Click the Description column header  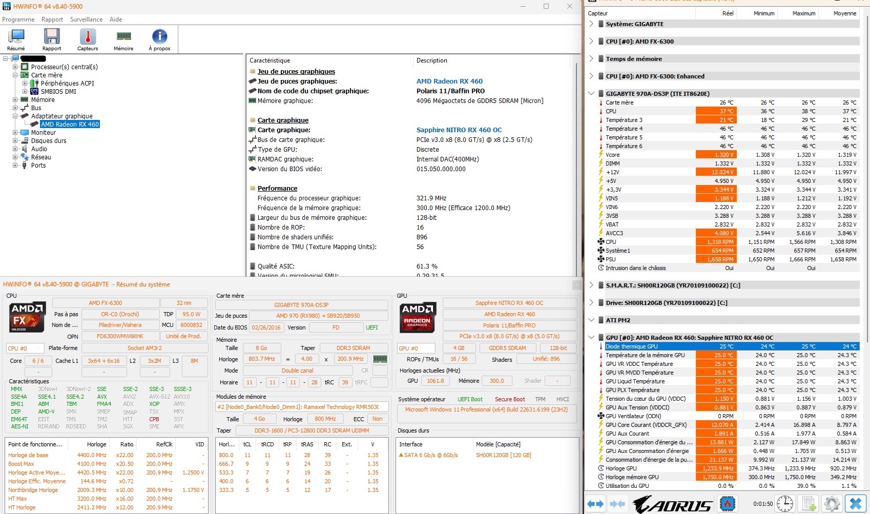click(x=492, y=60)
